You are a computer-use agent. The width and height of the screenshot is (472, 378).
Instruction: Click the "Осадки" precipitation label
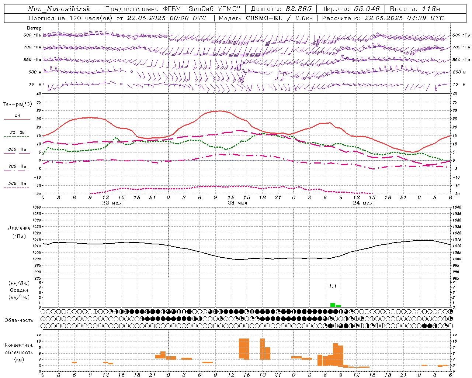coord(19,291)
